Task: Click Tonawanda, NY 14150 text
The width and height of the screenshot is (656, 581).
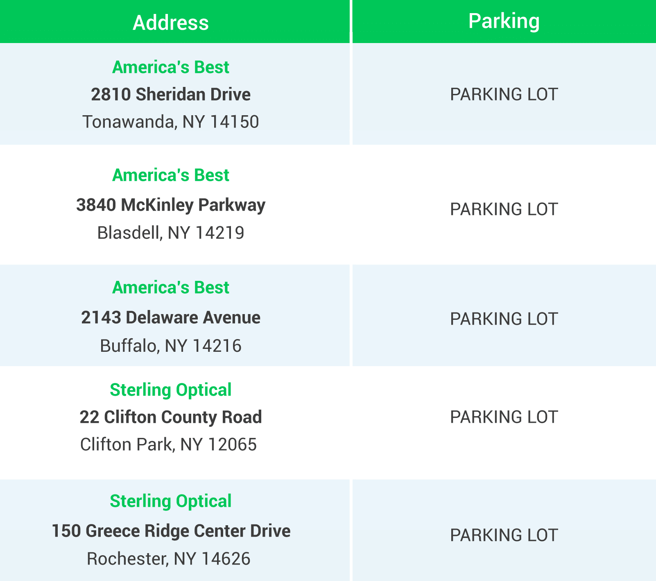Action: (171, 122)
